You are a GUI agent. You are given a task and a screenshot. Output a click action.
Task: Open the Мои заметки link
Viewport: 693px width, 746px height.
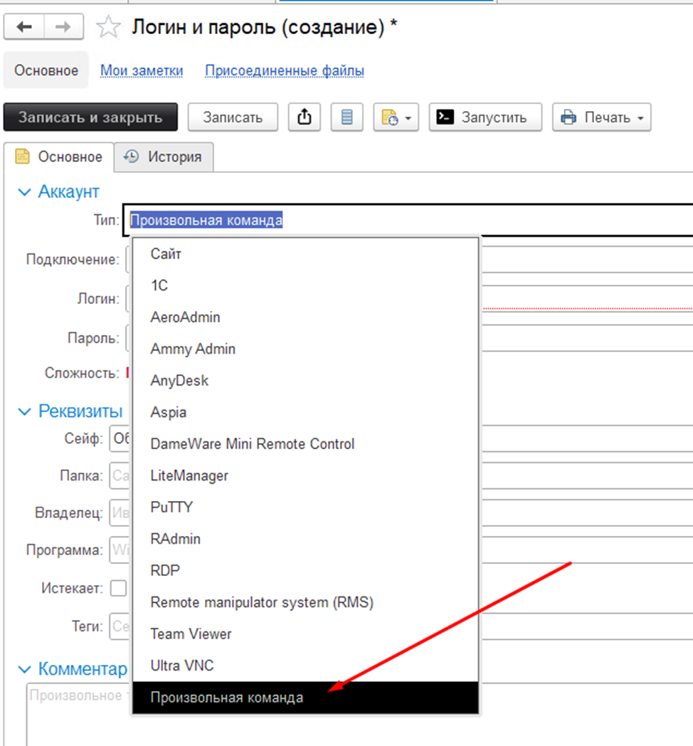(142, 70)
